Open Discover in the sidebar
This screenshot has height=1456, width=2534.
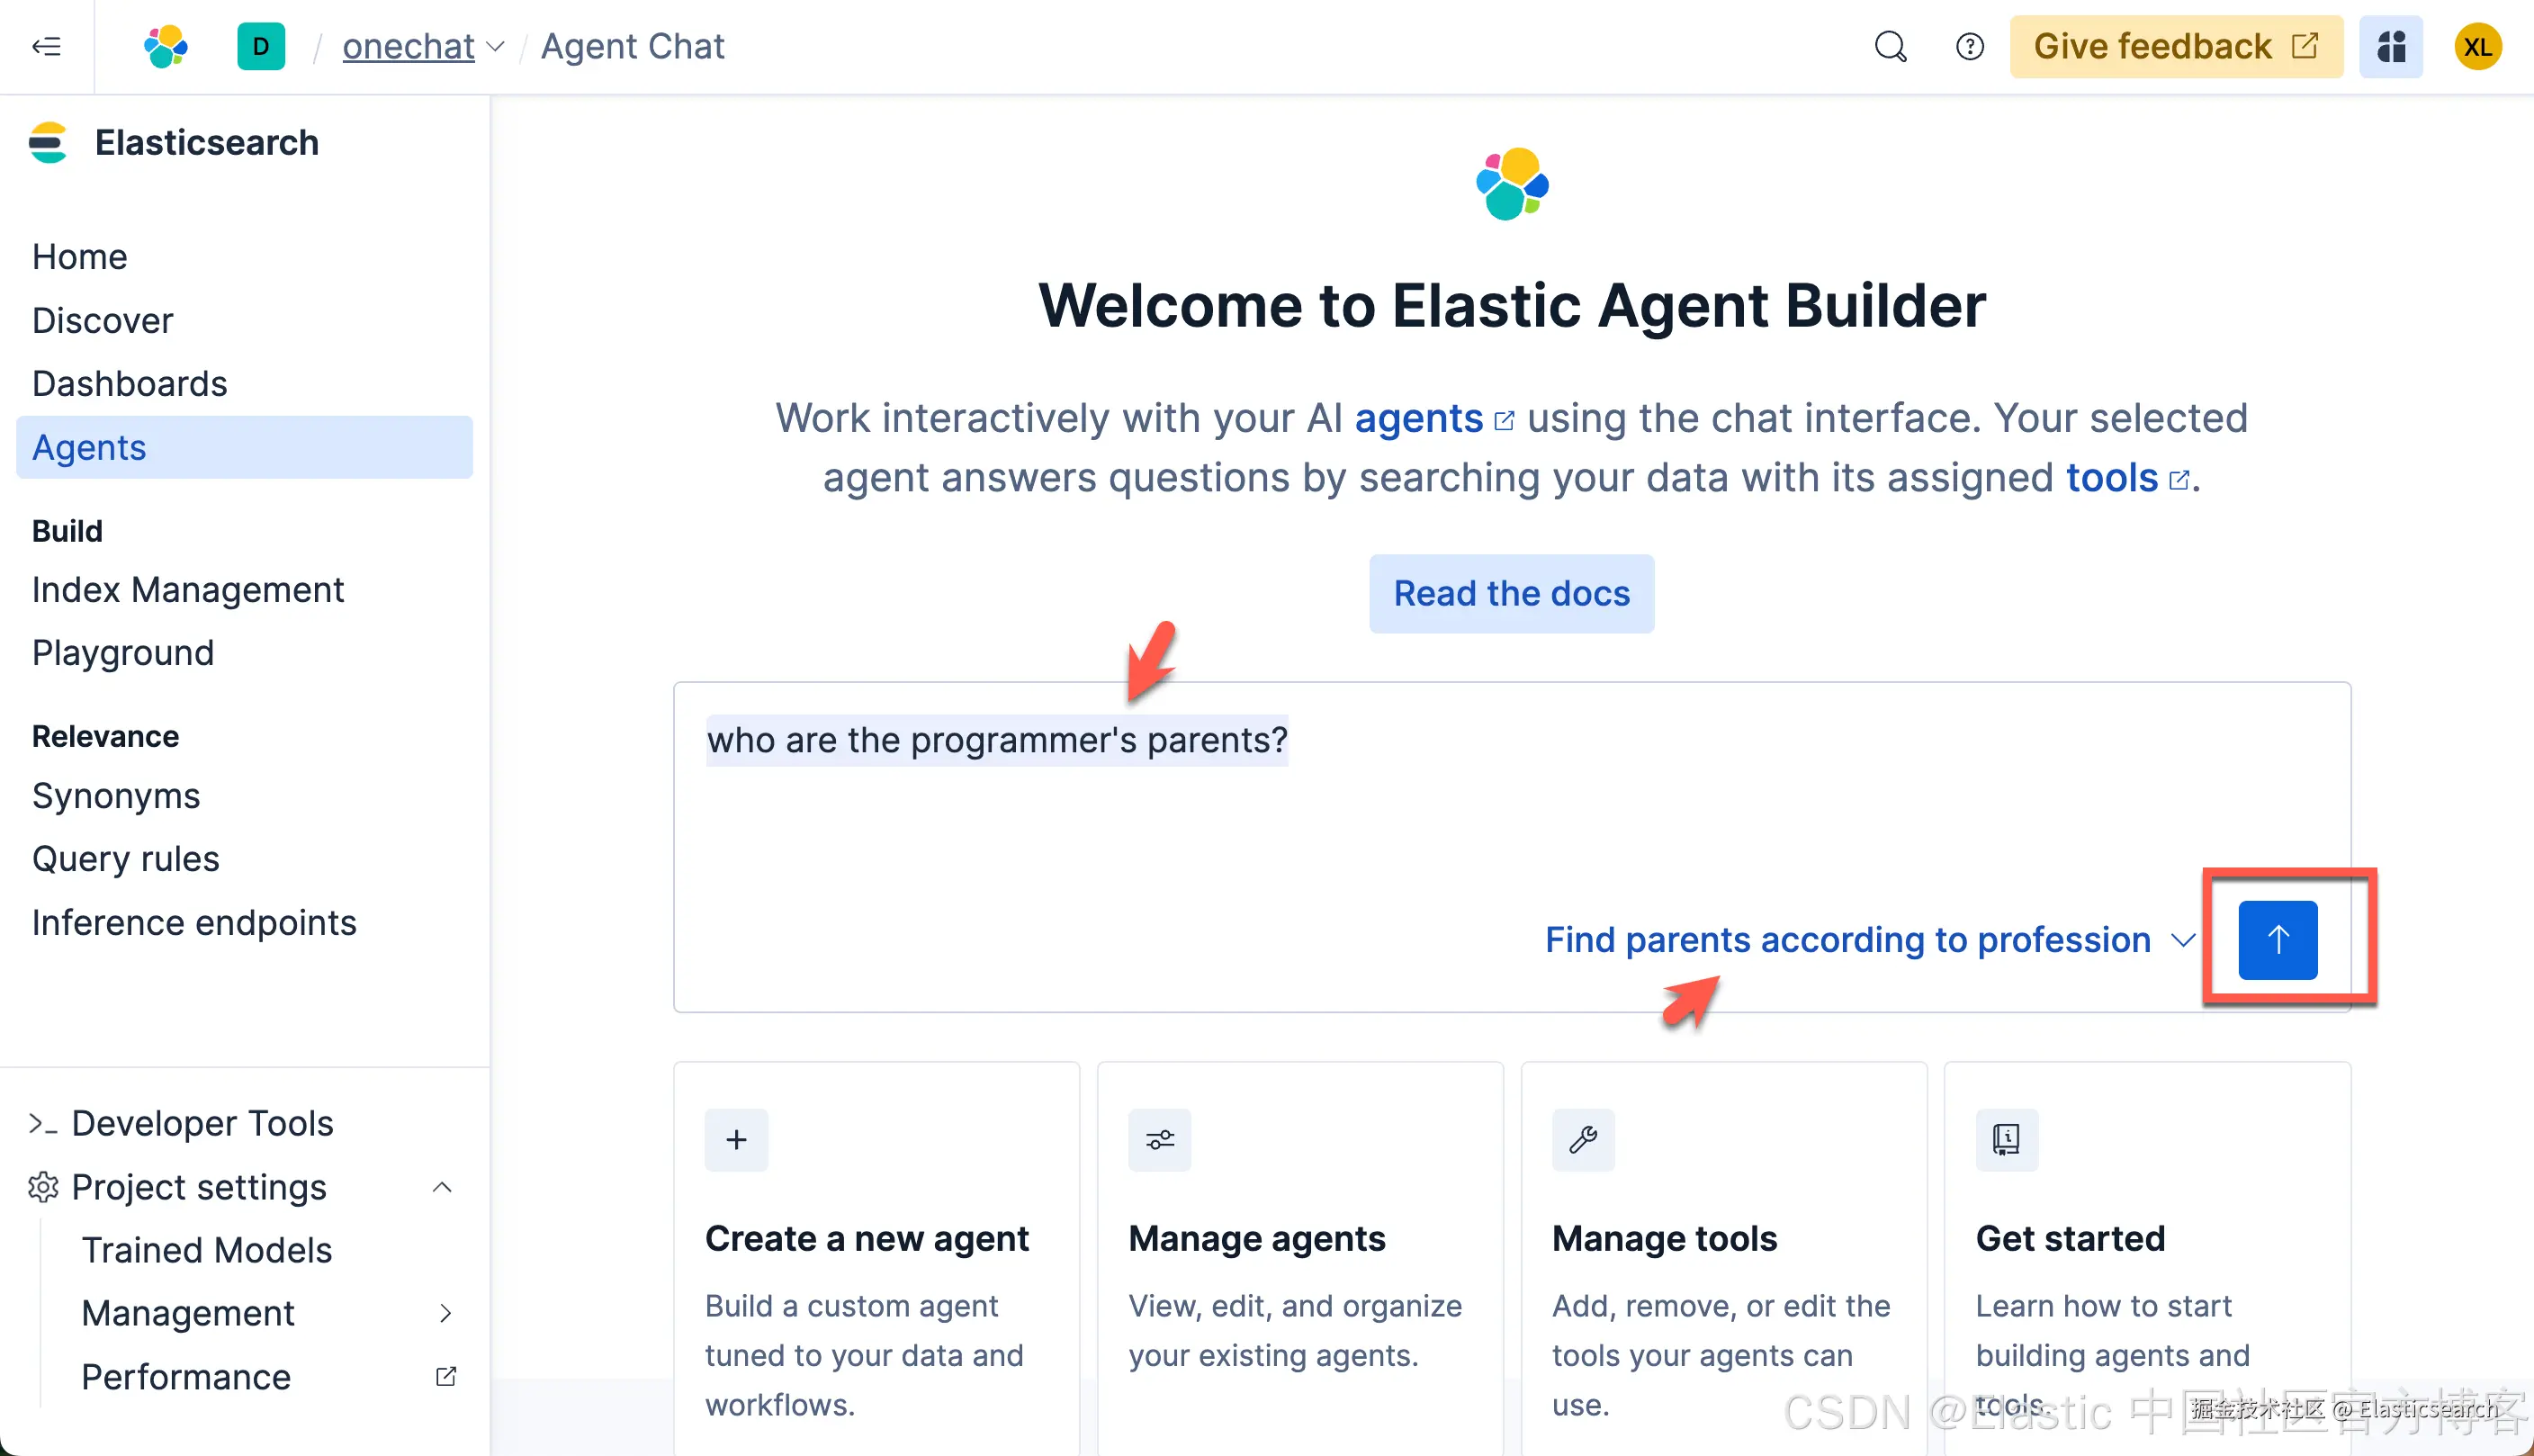click(x=102, y=320)
